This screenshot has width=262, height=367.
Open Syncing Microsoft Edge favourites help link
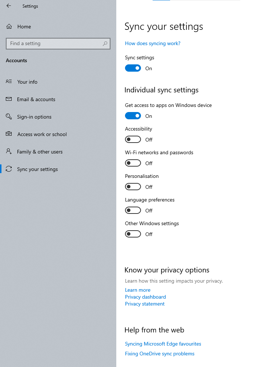click(163, 344)
